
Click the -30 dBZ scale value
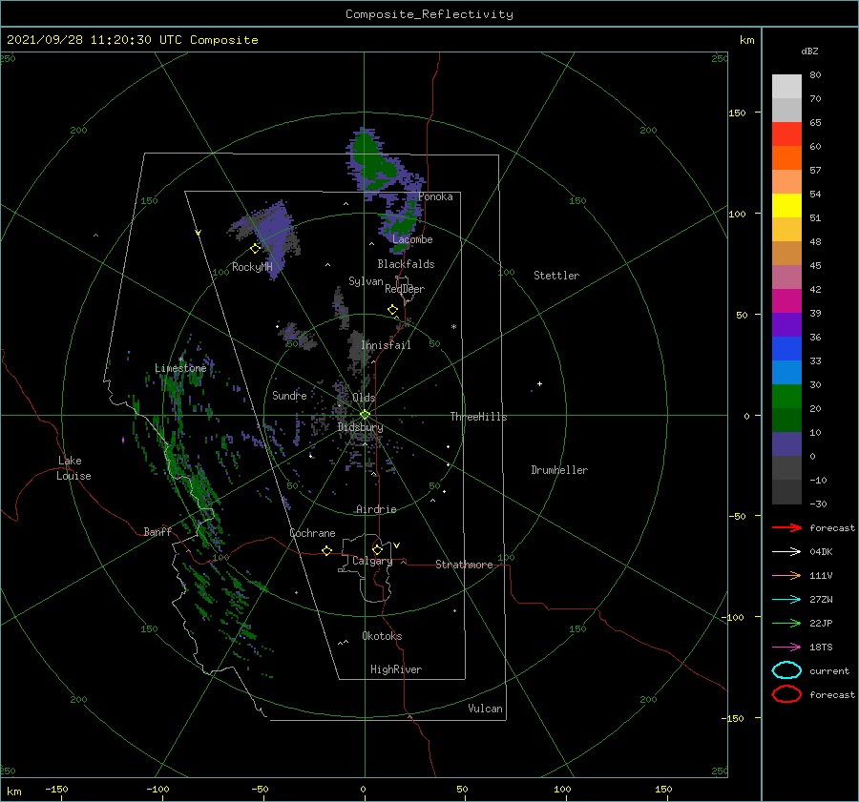(818, 504)
